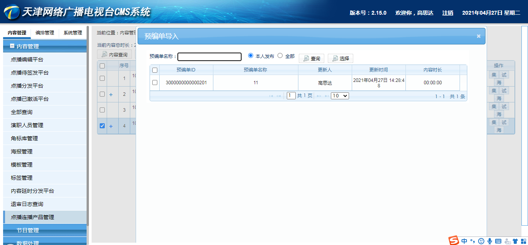Click the 00:00:00 duration cell
This screenshot has width=528, height=245.
(433, 83)
